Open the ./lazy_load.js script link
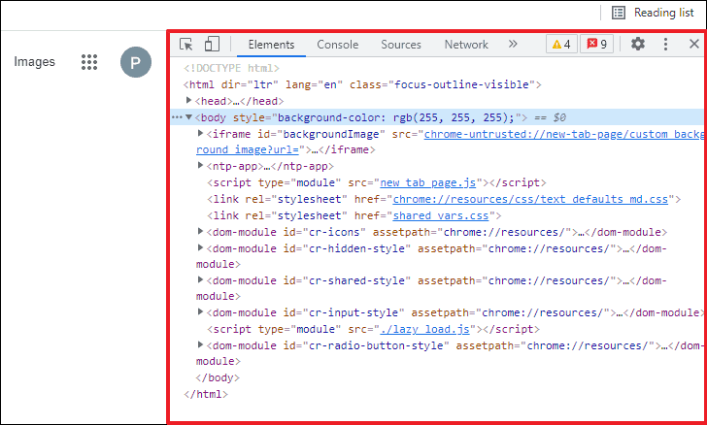The image size is (707, 425). pos(424,329)
